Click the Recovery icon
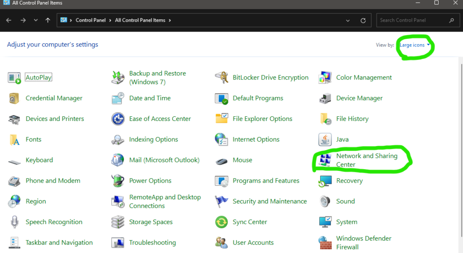463x253 pixels. [325, 181]
